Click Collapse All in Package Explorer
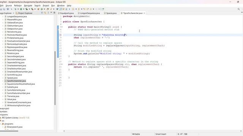This screenshot has width=243, height=136. (42, 13)
